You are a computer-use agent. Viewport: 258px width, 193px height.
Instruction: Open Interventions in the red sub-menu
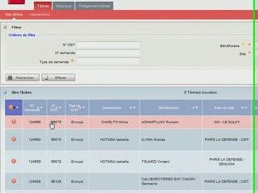click(x=40, y=14)
